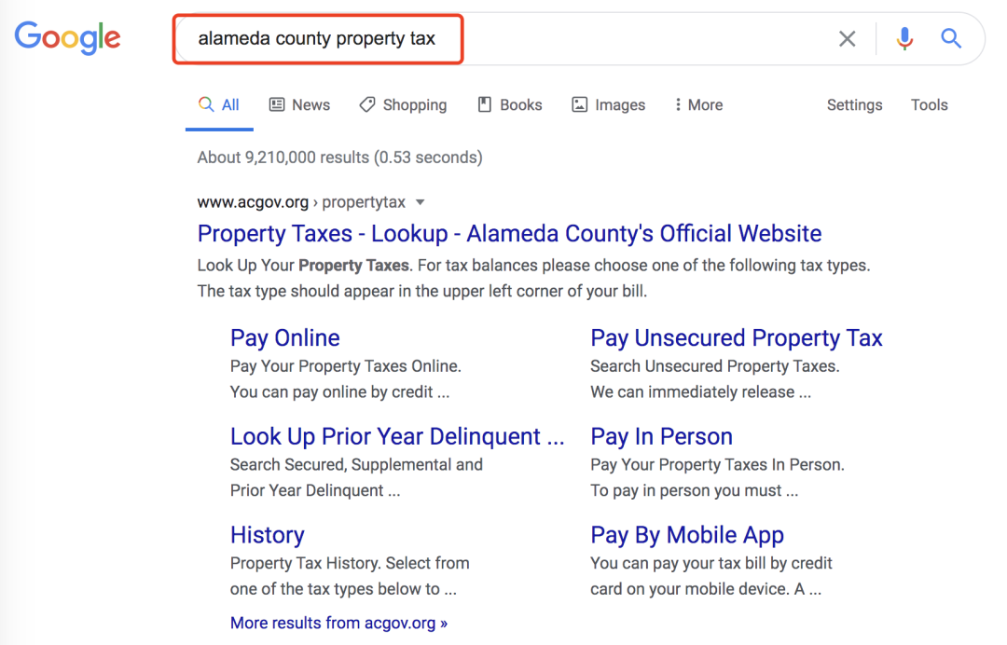Open the Settings menu
The height and width of the screenshot is (645, 1007).
[854, 104]
